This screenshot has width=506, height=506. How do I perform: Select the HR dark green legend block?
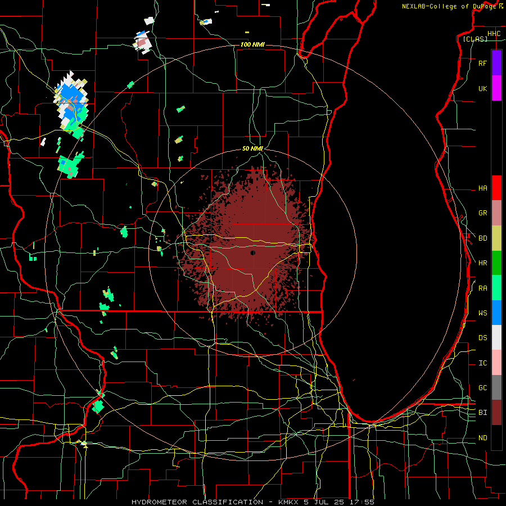pos(496,263)
